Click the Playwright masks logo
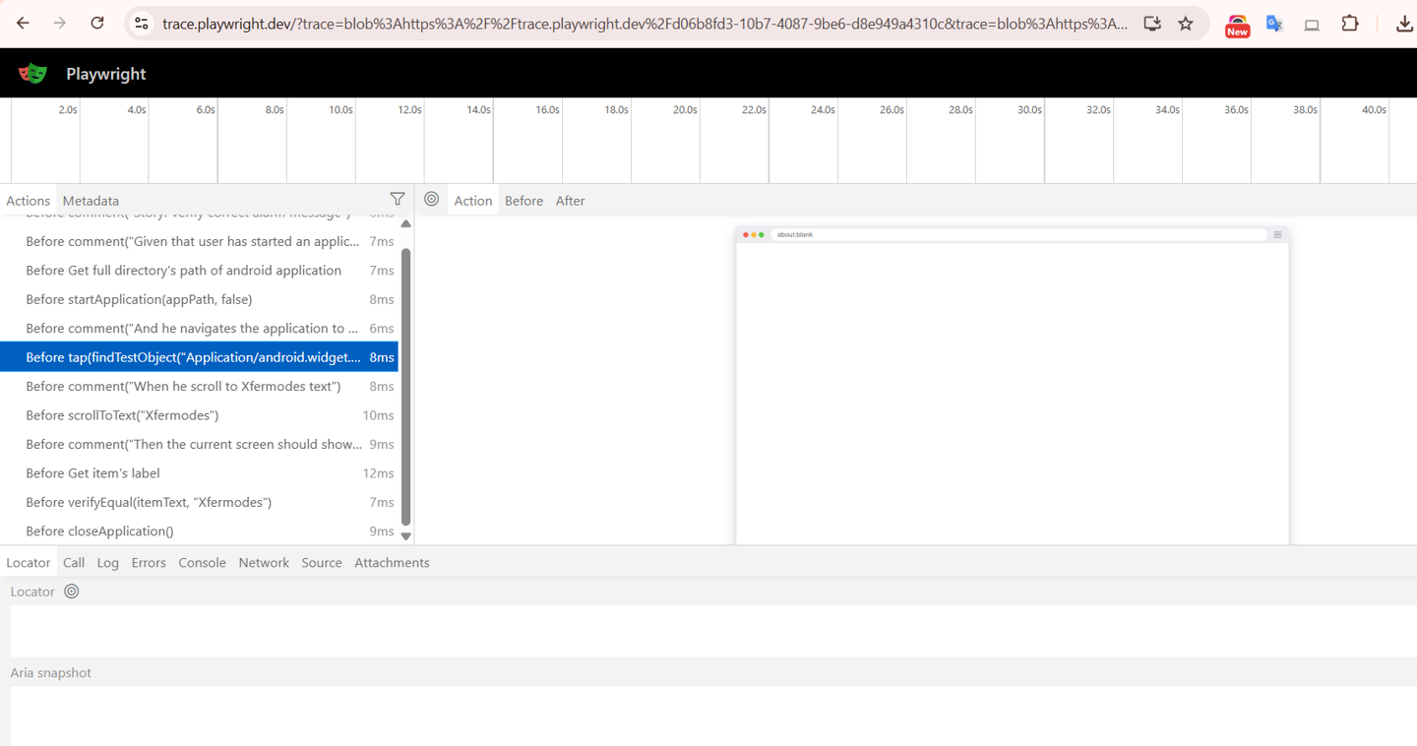Image resolution: width=1417 pixels, height=746 pixels. [33, 74]
